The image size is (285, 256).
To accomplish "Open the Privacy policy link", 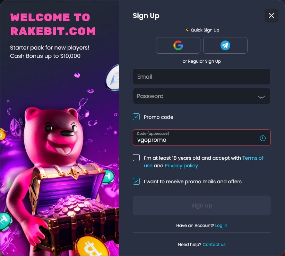I will pyautogui.click(x=181, y=166).
